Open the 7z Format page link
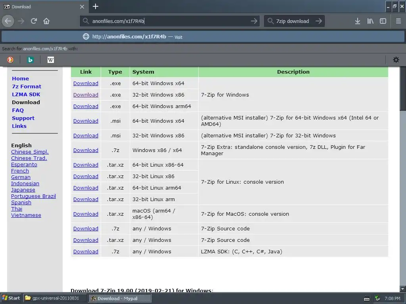This screenshot has height=304, width=406. point(27,86)
